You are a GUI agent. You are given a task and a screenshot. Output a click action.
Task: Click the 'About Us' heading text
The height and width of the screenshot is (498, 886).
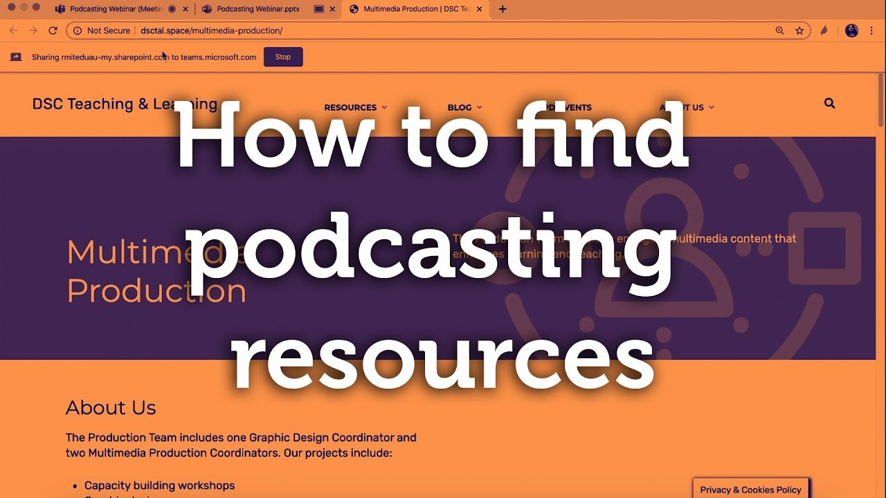(x=111, y=407)
